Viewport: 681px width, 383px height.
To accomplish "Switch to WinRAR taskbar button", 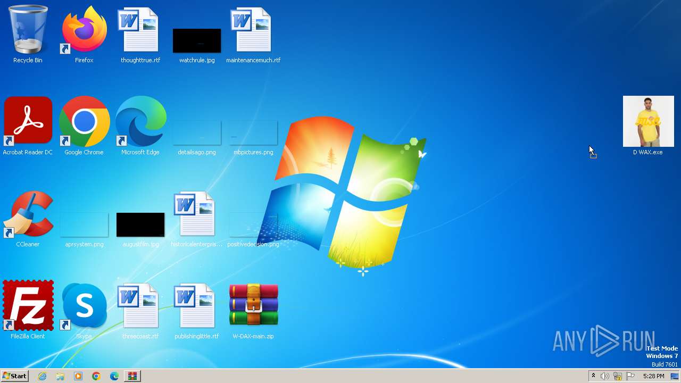I will tap(132, 376).
